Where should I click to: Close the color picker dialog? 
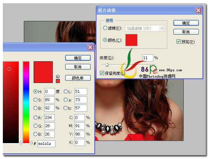click(90, 47)
